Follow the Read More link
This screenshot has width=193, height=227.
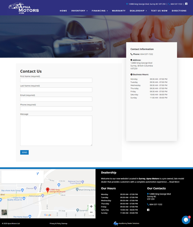174,182
